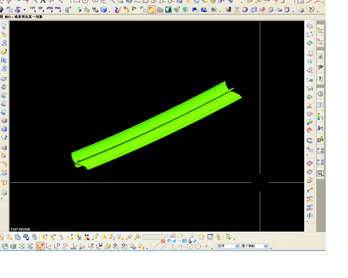This screenshot has height=278, width=348.
Task: Expand overflow arrow after the curve tools
Action: click(x=212, y=248)
